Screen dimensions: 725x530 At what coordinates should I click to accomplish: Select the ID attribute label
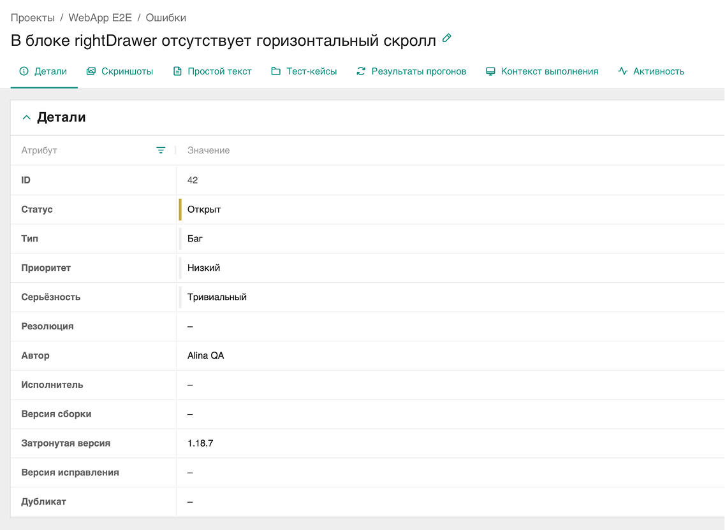tap(26, 180)
